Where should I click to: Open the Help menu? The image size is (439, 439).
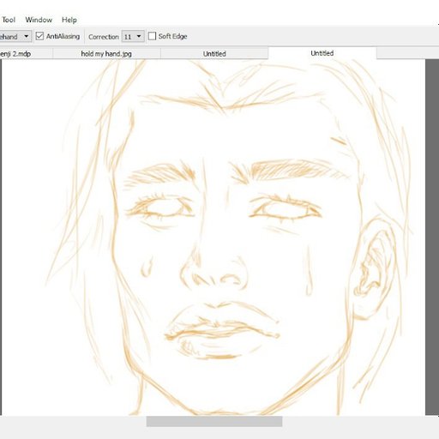point(69,20)
